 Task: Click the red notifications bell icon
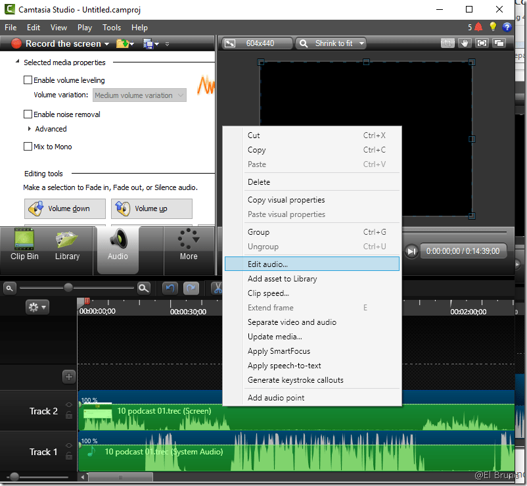[x=478, y=28]
